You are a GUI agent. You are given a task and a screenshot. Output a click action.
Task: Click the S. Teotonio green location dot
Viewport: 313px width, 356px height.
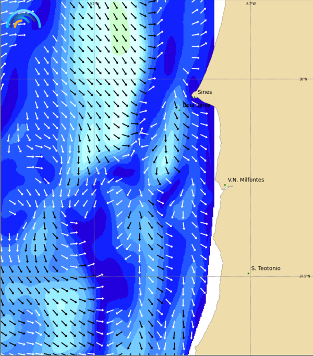248,273
